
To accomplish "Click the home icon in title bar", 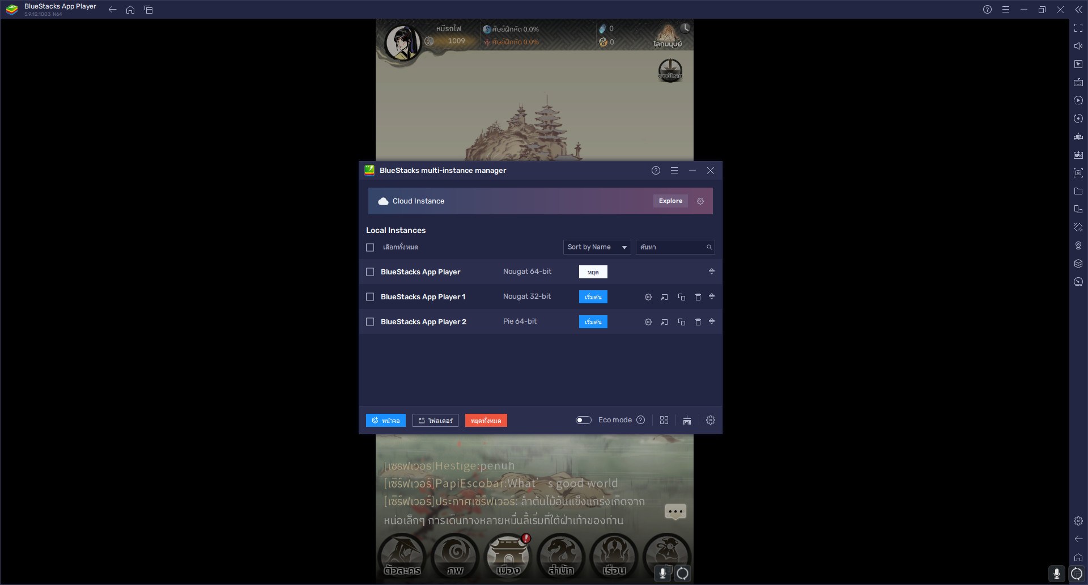I will 130,10.
